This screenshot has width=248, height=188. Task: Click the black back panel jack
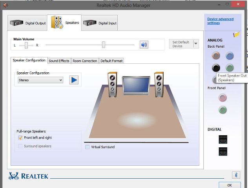tap(216, 68)
